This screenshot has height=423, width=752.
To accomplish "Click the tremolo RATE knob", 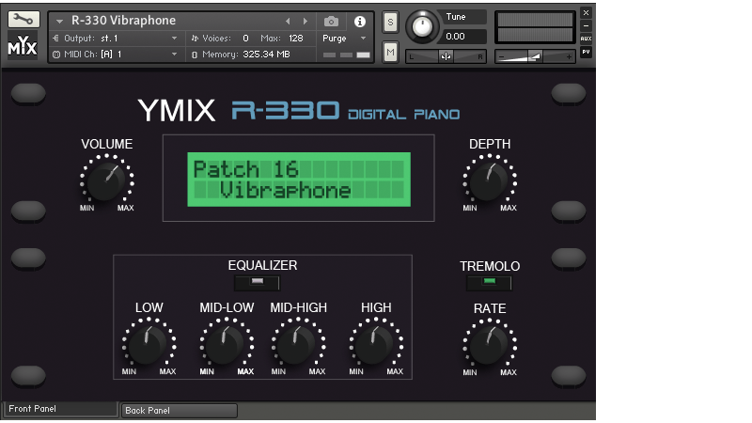I will coord(489,345).
